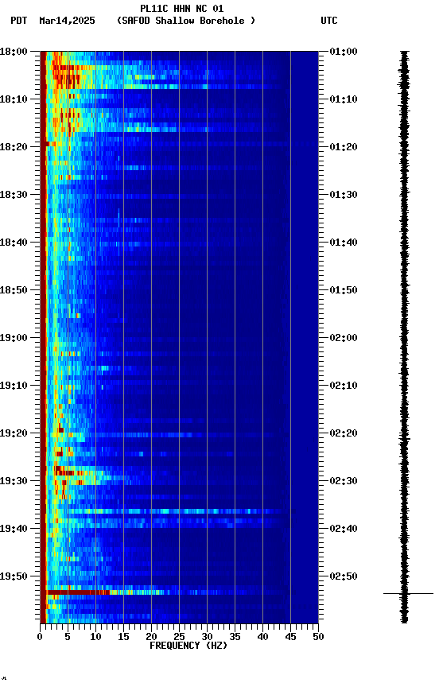Viewport: 439px width, 687px height.
Task: Click the 0 Hz frequency tick label
Action: click(41, 637)
